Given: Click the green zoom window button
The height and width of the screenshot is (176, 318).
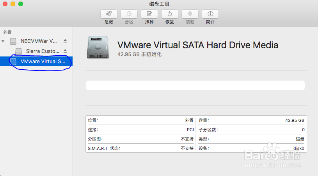Looking at the screenshot, I should 21,4.
